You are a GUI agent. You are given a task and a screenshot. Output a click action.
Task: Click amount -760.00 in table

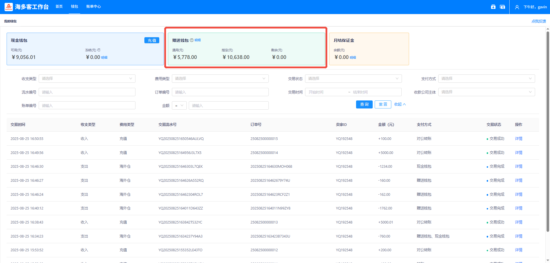click(x=384, y=236)
